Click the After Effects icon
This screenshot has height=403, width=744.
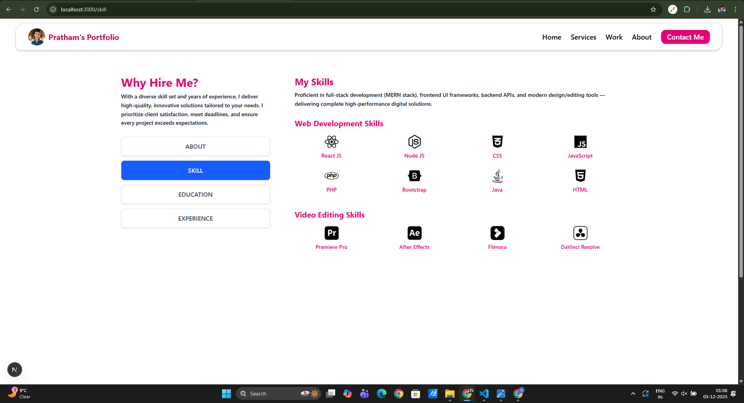pyautogui.click(x=414, y=233)
